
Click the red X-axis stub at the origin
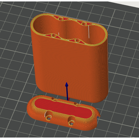pyautogui.click(x=69, y=99)
